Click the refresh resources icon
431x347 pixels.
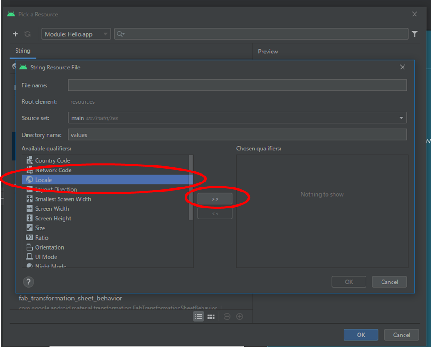(x=27, y=34)
